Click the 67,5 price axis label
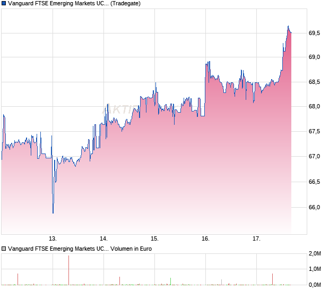Image resolution: width=329 pixels, height=290 pixels. (314, 131)
